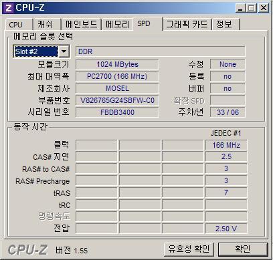Click the empty 확장 SPD field

227,100
